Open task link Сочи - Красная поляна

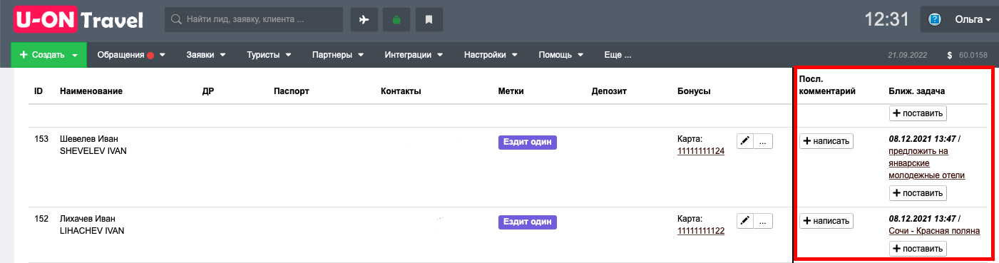934,231
